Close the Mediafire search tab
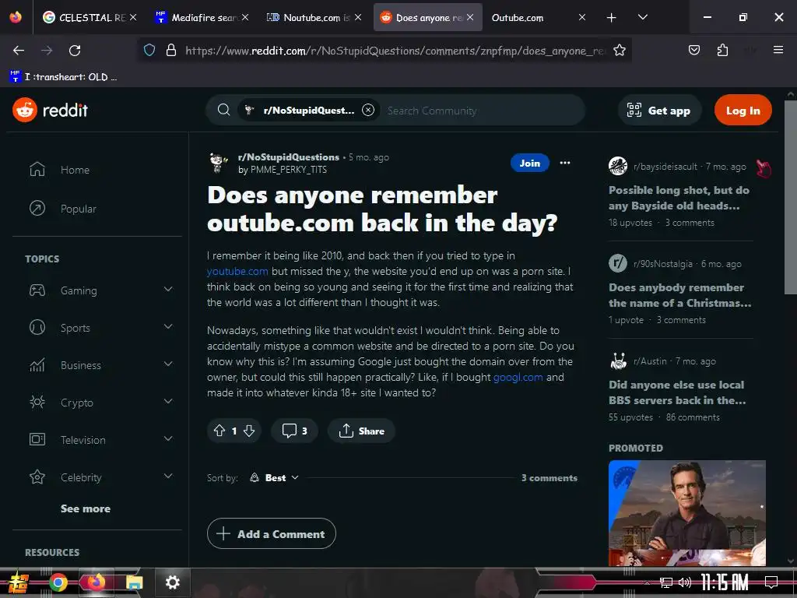The image size is (797, 598). pos(245,17)
